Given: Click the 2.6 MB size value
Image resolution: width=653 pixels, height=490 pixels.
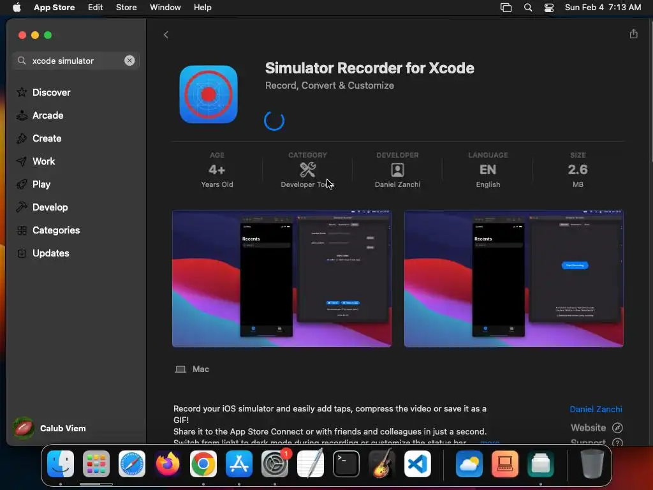Looking at the screenshot, I should [578, 170].
